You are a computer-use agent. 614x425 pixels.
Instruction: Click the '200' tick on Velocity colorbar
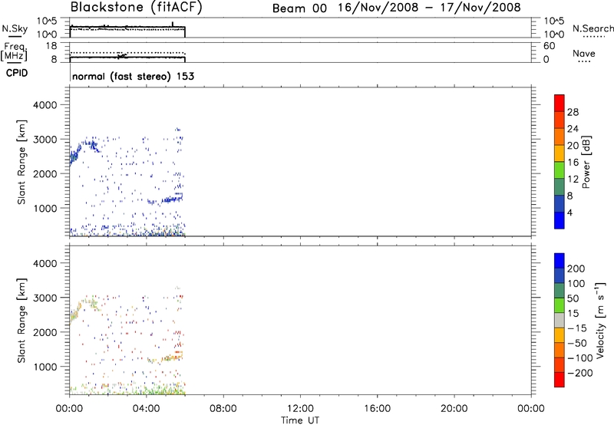click(x=576, y=269)
